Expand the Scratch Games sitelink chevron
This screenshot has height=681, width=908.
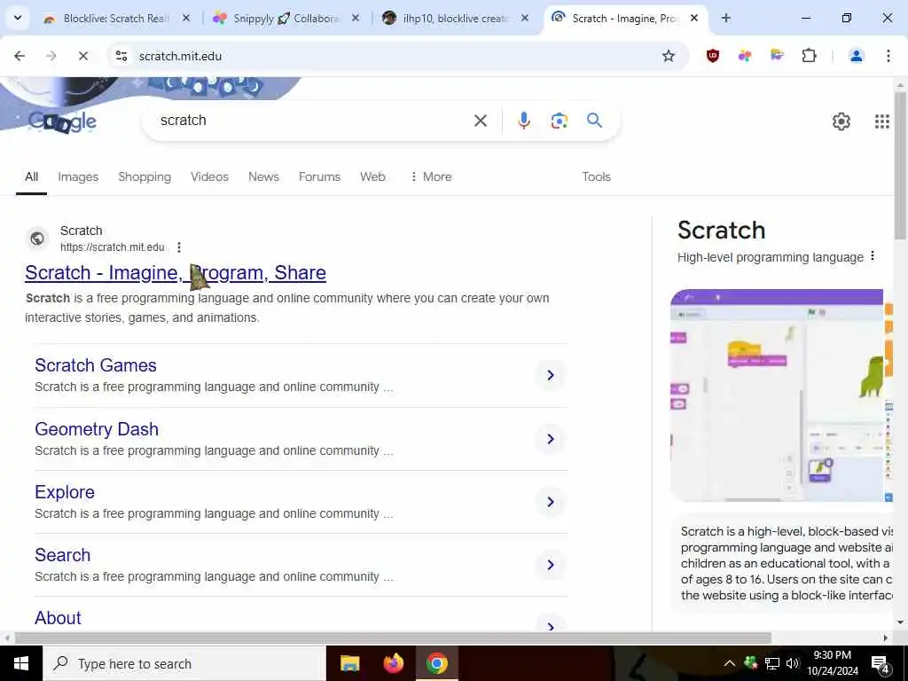(x=550, y=375)
